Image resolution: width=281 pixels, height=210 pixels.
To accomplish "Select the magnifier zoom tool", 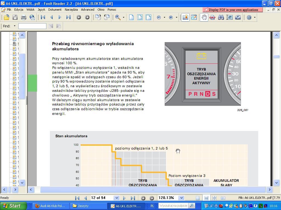I will tap(118, 17).
